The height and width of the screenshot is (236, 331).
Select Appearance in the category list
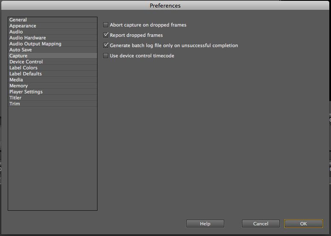click(x=53, y=26)
